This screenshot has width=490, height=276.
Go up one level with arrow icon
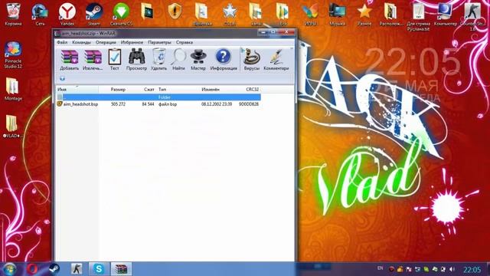[62, 78]
